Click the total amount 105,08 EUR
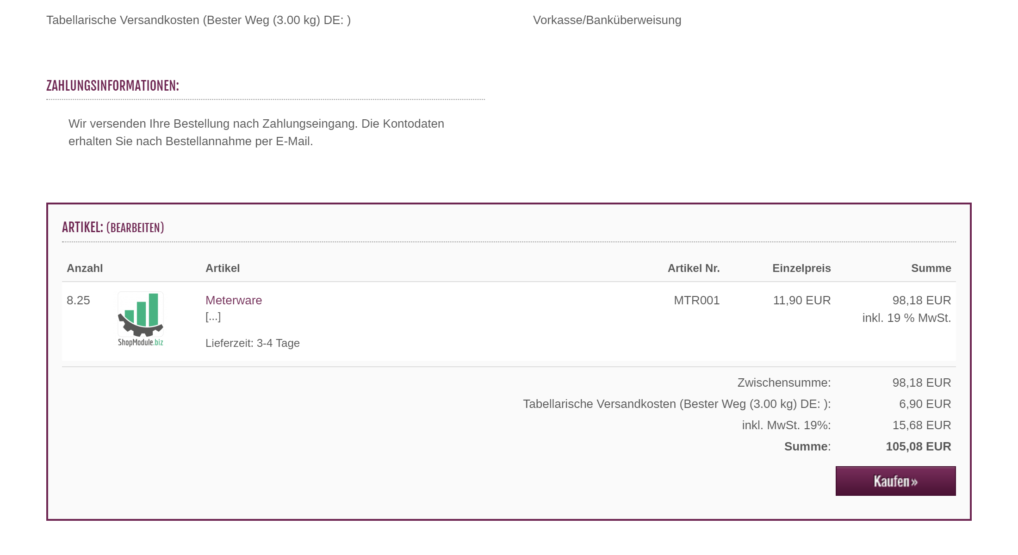The width and height of the screenshot is (1018, 555). (918, 446)
